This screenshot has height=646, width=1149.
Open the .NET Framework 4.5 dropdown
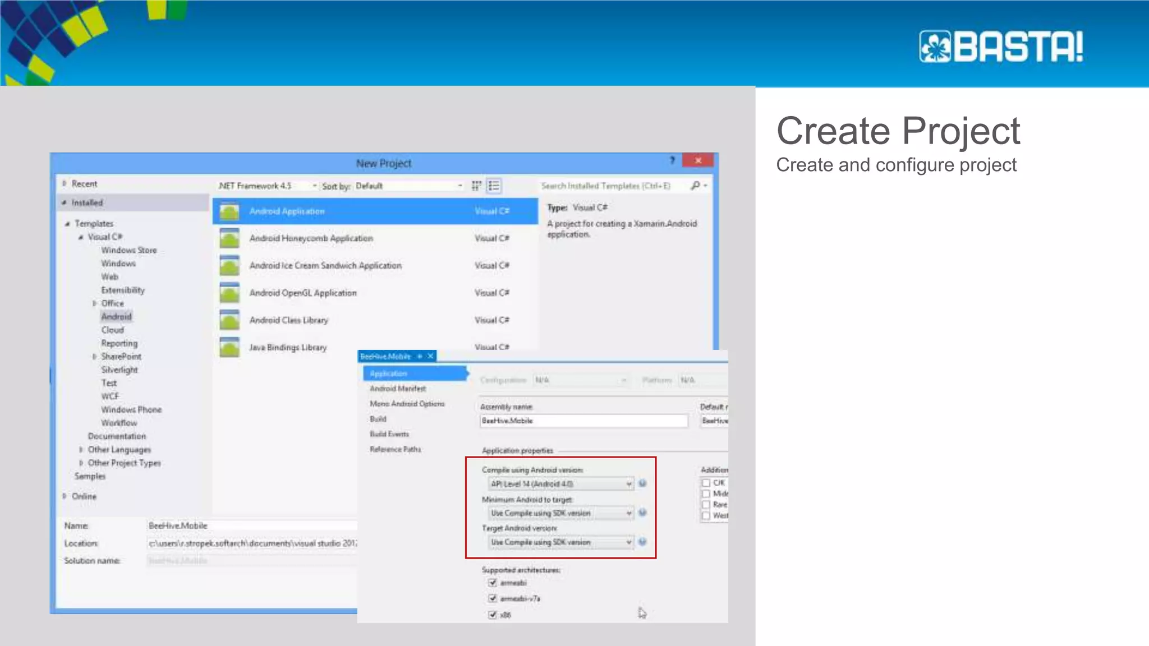[268, 186]
